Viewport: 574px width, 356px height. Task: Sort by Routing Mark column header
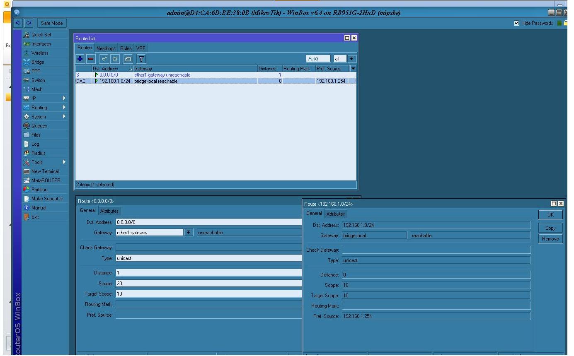[x=299, y=69]
